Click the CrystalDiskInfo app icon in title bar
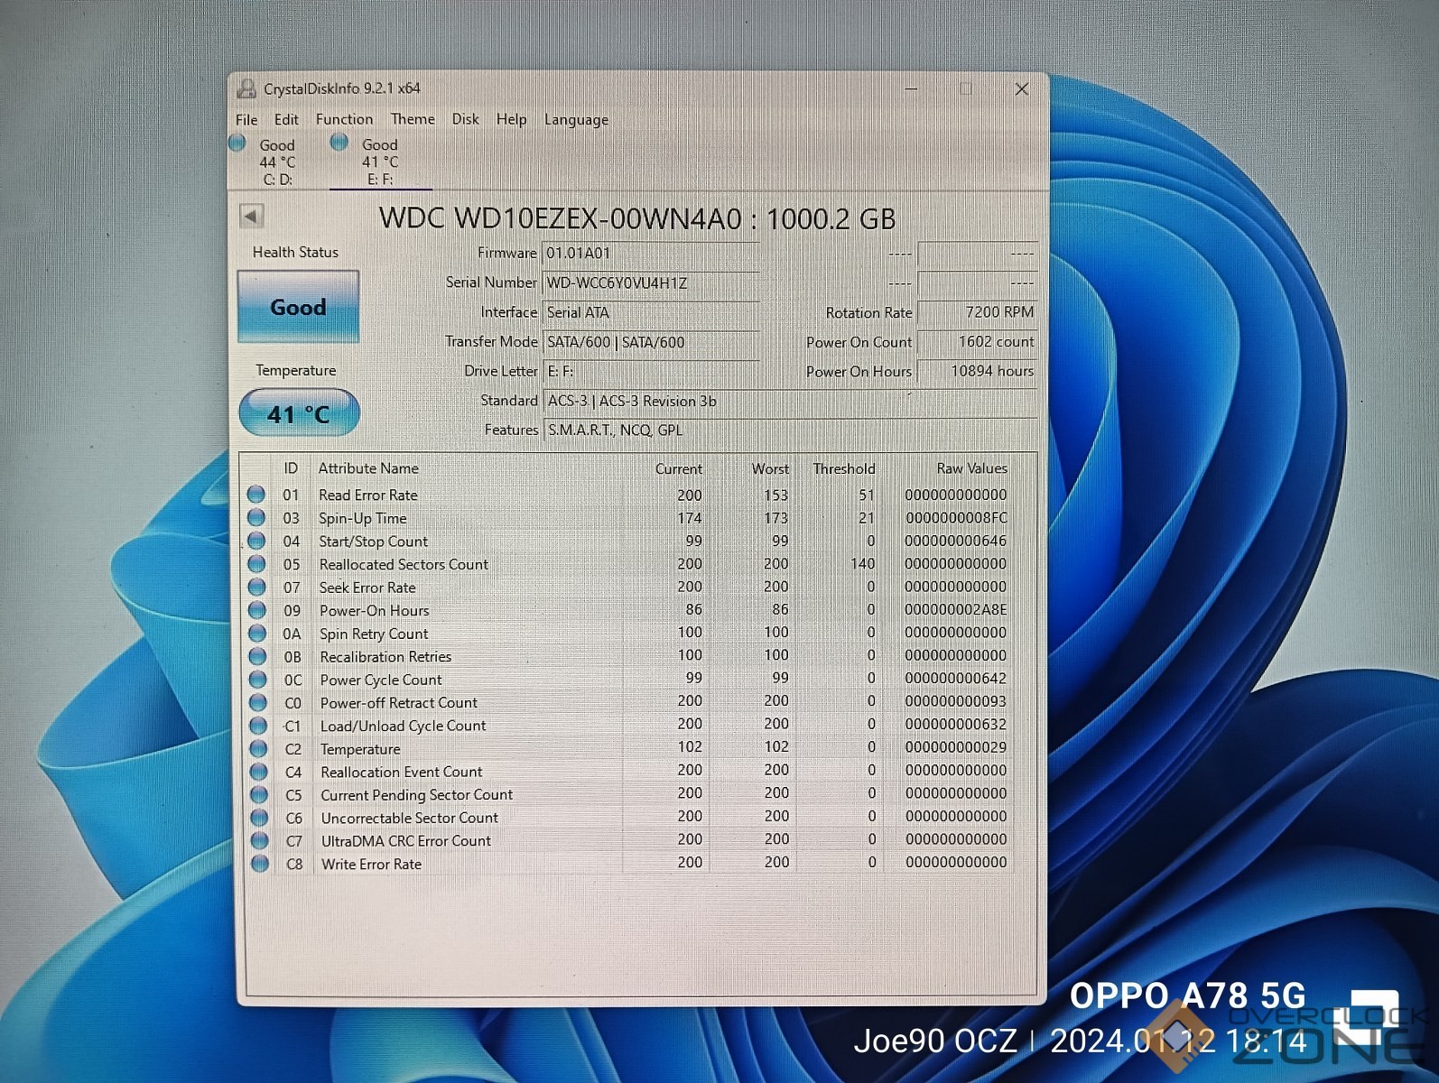Image resolution: width=1439 pixels, height=1083 pixels. point(246,88)
